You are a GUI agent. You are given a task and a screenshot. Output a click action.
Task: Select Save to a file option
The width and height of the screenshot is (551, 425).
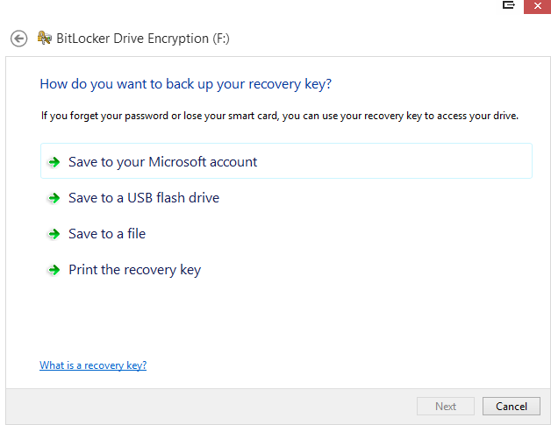pyautogui.click(x=107, y=234)
